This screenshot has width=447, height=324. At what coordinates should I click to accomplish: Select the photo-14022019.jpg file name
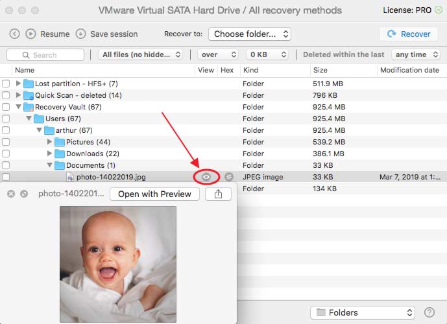pyautogui.click(x=111, y=177)
